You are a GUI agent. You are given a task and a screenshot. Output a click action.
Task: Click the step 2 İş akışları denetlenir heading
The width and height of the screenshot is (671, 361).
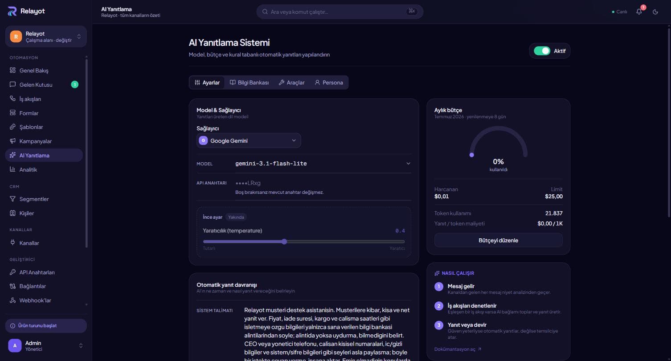point(472,305)
